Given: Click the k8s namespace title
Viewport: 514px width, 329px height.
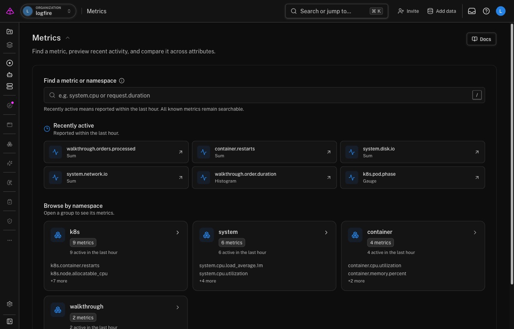Looking at the screenshot, I should pyautogui.click(x=75, y=232).
